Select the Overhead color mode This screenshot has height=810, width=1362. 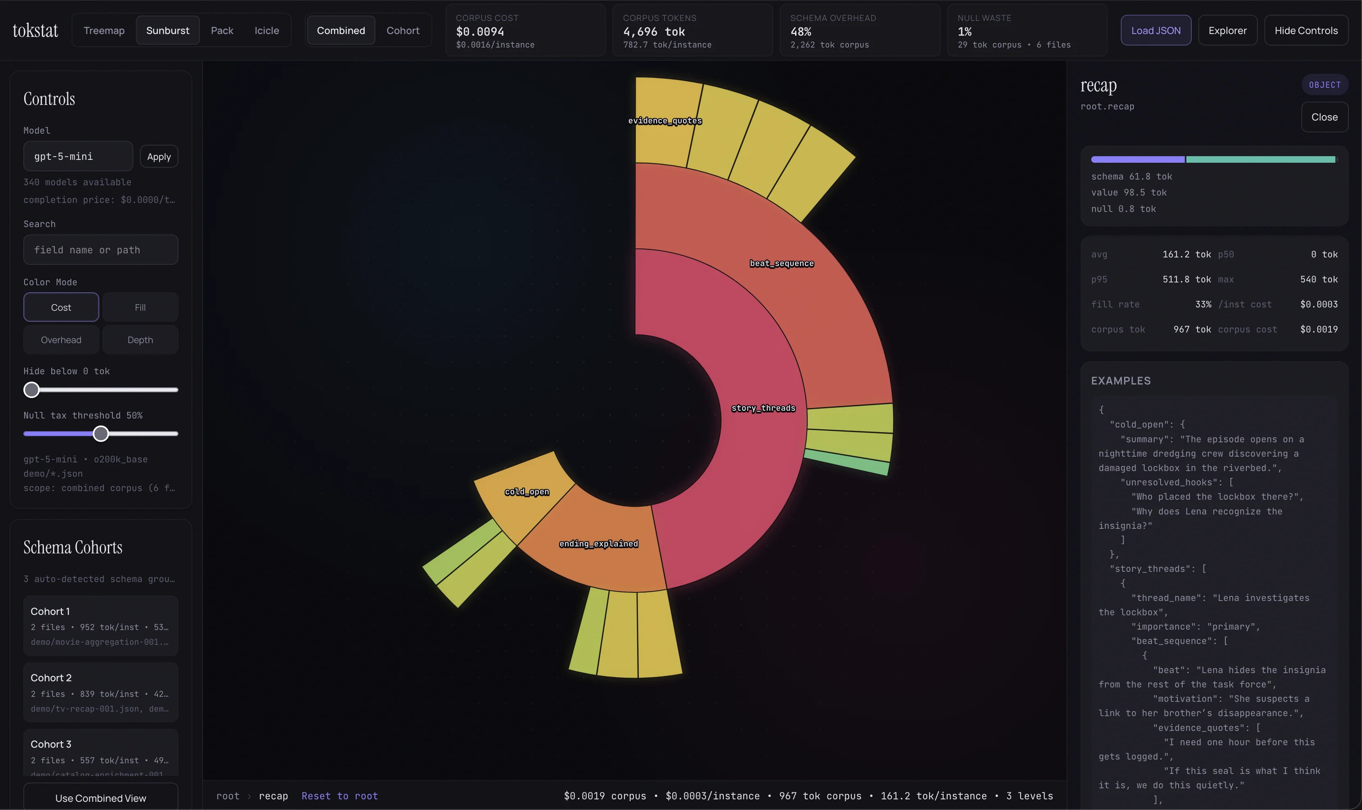coord(61,339)
